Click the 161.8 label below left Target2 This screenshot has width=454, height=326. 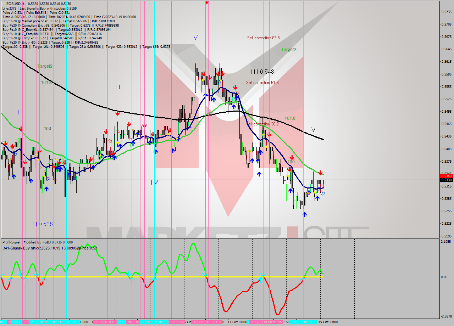point(46,82)
